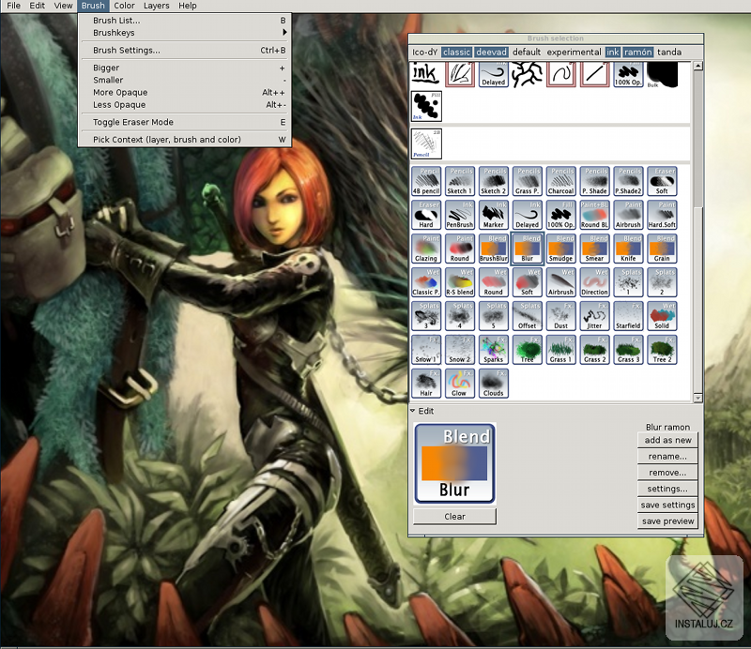
Task: Select Less Opaque menu entry
Action: click(x=184, y=105)
